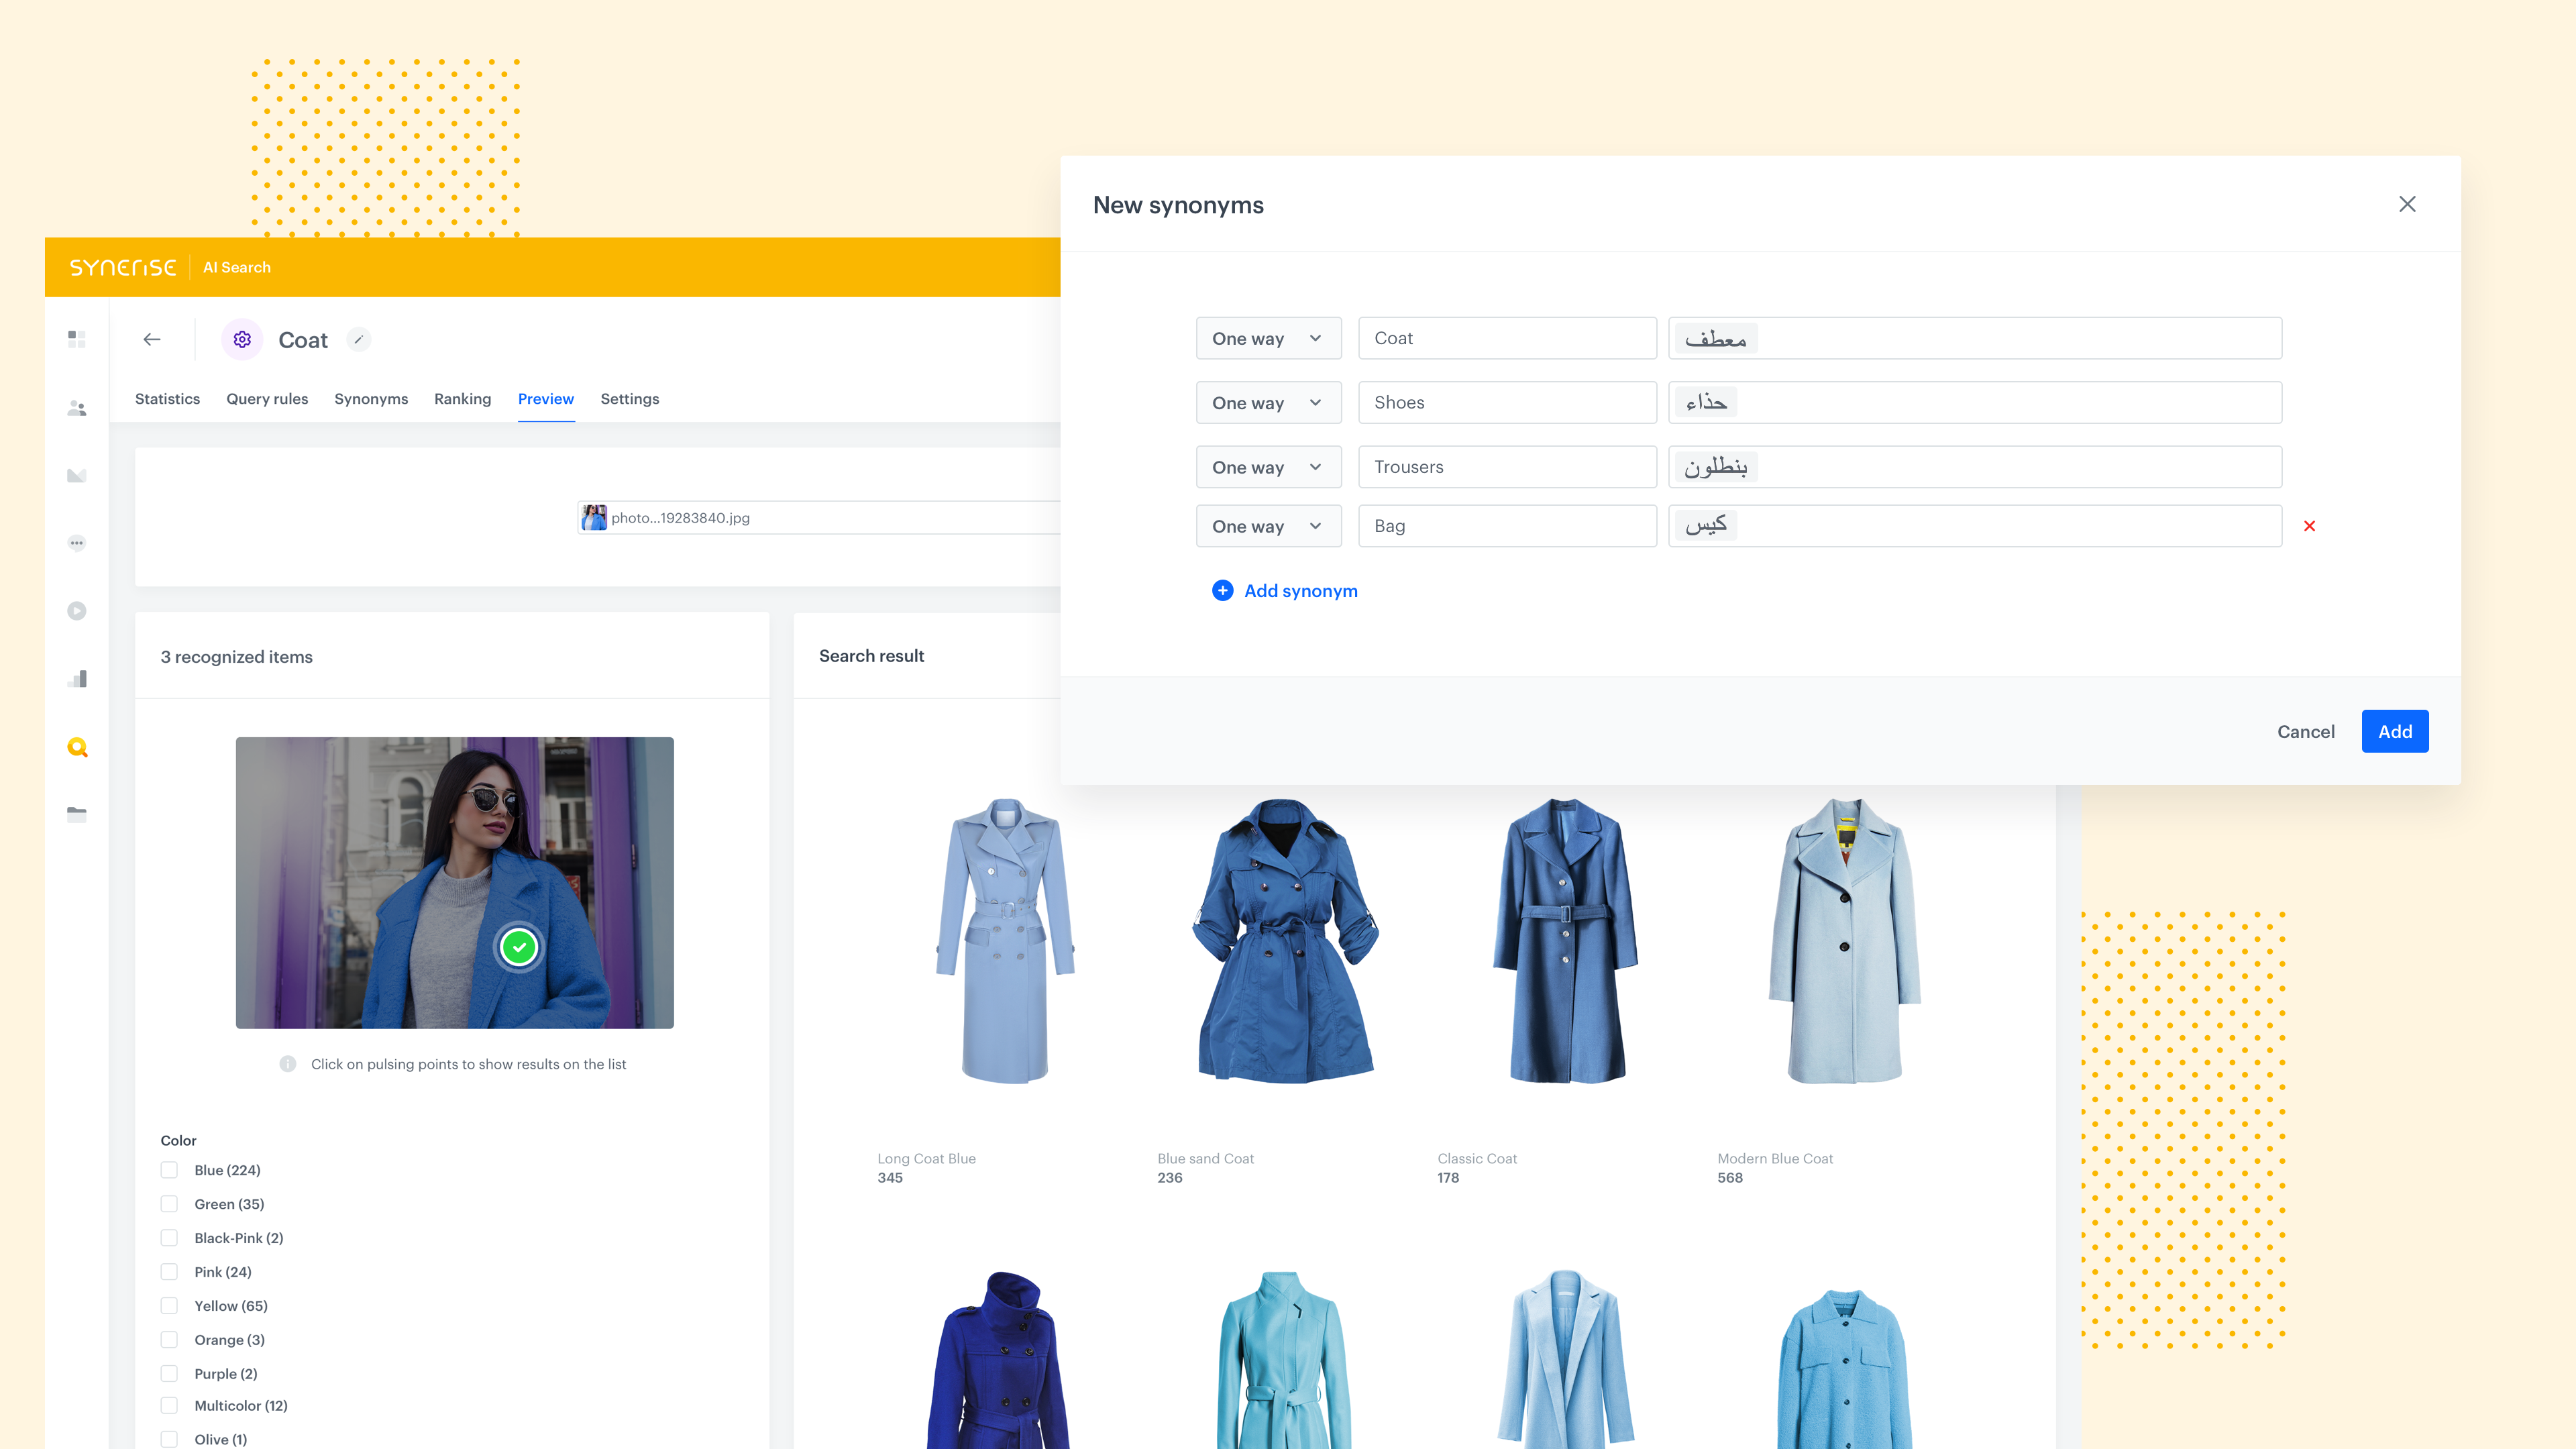Viewport: 2576px width, 1449px height.
Task: Click the Arabic synonym field for Bag
Action: pos(1975,526)
